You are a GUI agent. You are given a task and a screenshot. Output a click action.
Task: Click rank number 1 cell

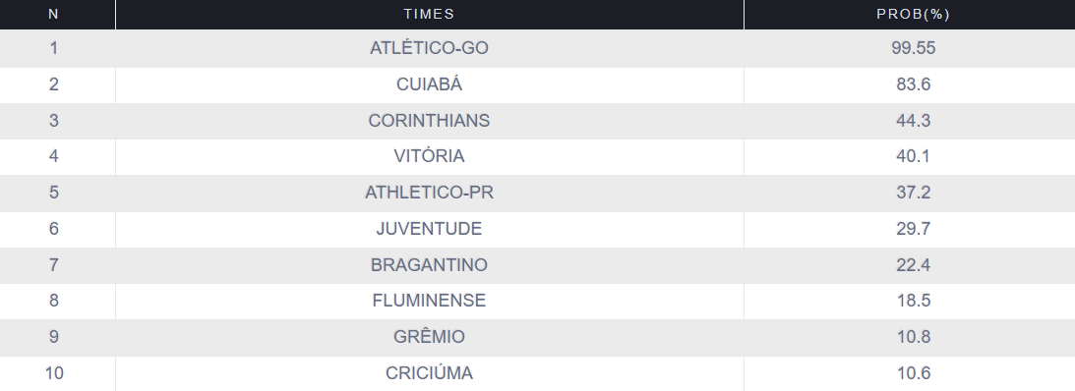tap(54, 48)
